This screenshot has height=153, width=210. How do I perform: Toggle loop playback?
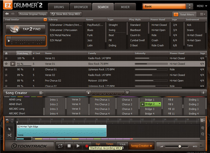pyautogui.click(x=60, y=146)
